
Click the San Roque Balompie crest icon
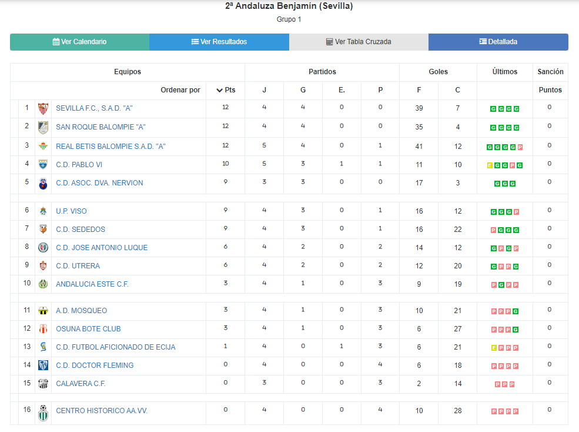pos(43,128)
